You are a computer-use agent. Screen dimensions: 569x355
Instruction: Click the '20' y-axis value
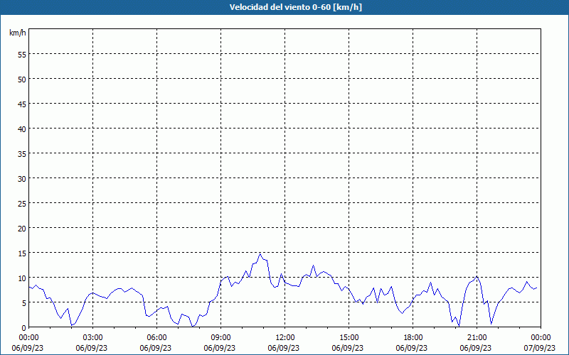pyautogui.click(x=22, y=228)
